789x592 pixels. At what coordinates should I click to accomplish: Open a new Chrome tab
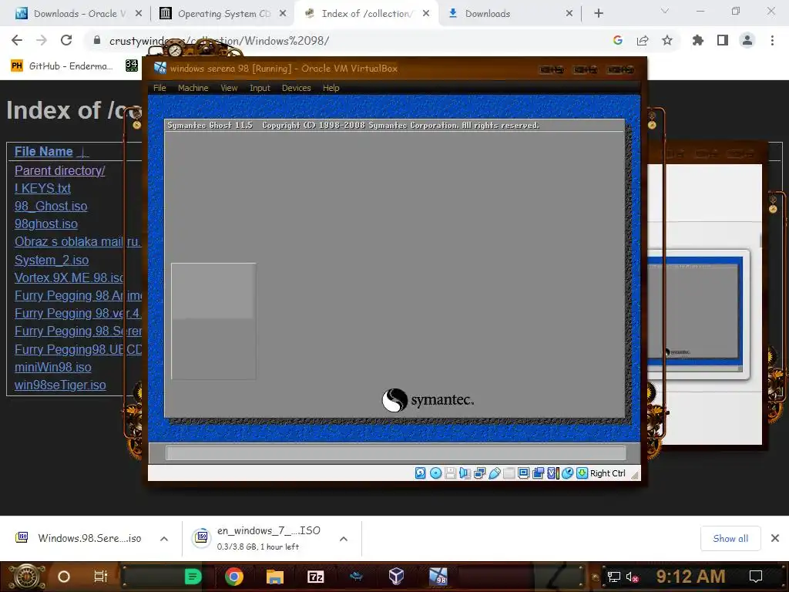coord(598,14)
